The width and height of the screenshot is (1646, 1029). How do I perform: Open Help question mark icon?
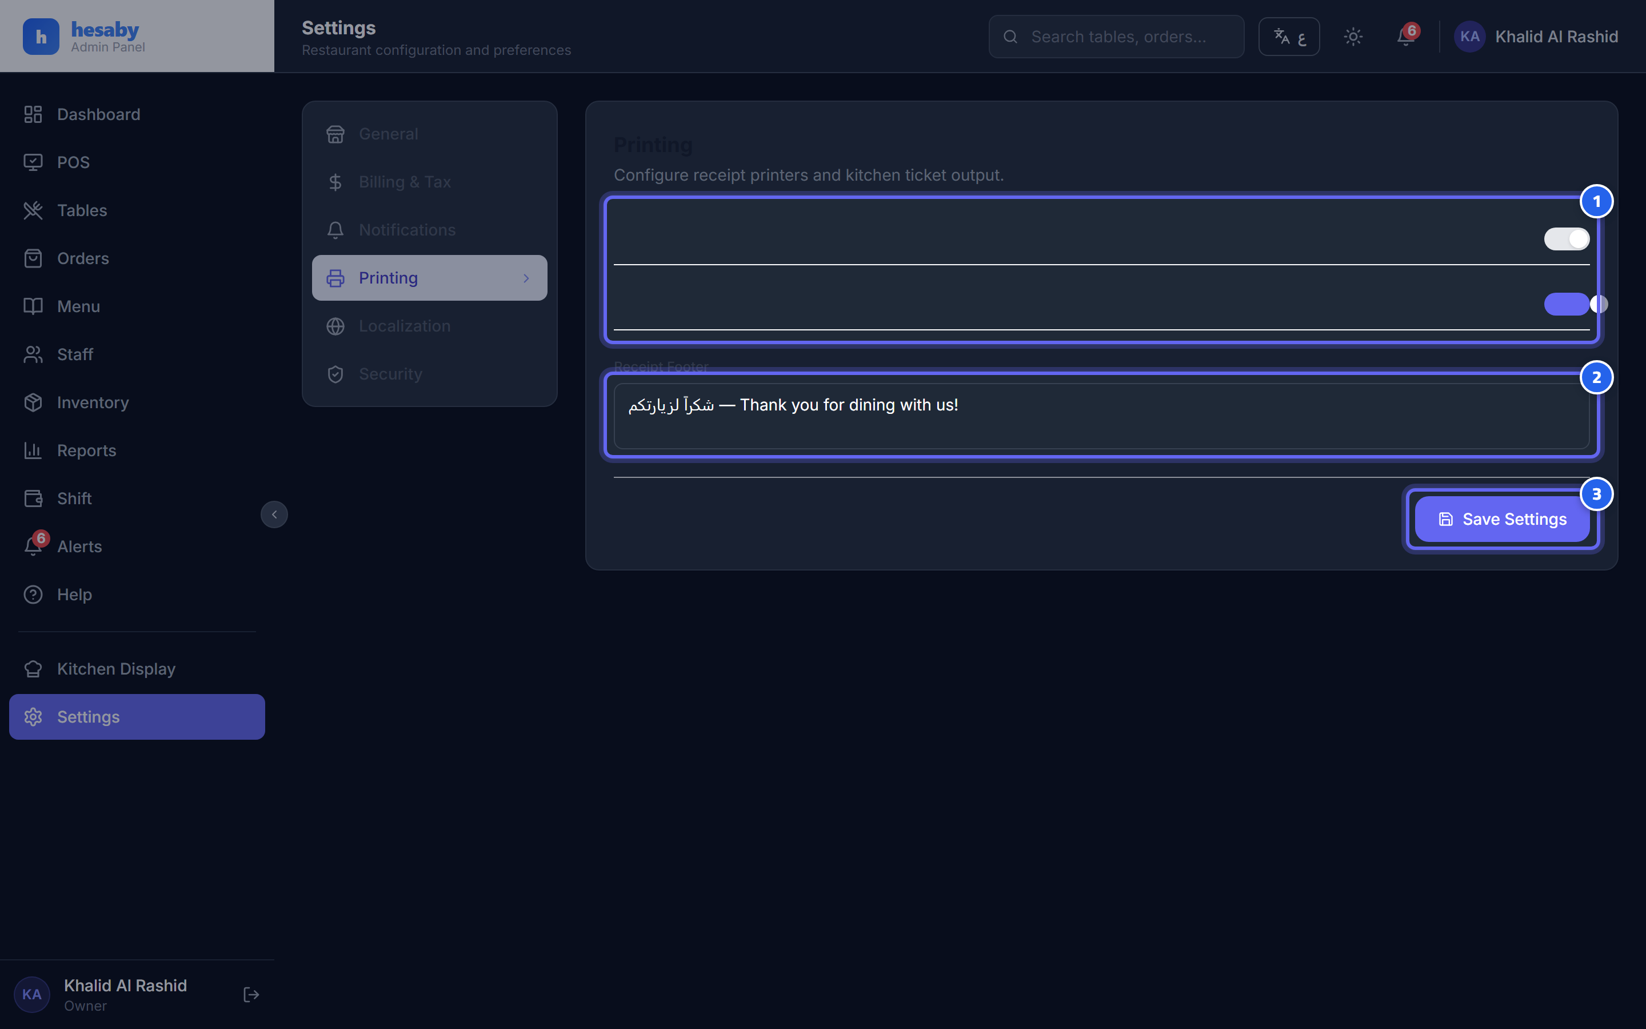point(33,595)
